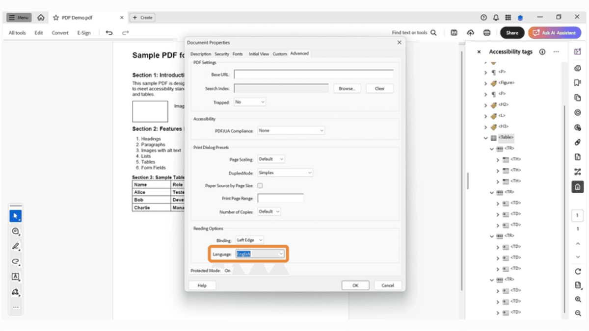Switch to the Initial View tab
This screenshot has height=331, width=589.
coord(259,54)
